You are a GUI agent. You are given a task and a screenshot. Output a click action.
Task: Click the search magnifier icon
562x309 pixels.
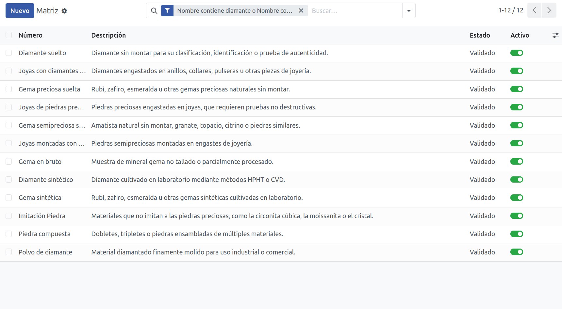click(154, 11)
